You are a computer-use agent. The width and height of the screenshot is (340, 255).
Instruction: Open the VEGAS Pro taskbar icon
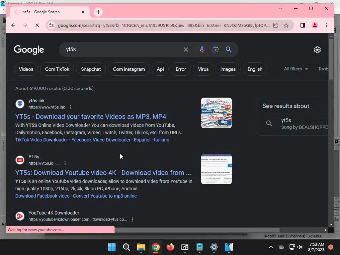click(228, 247)
